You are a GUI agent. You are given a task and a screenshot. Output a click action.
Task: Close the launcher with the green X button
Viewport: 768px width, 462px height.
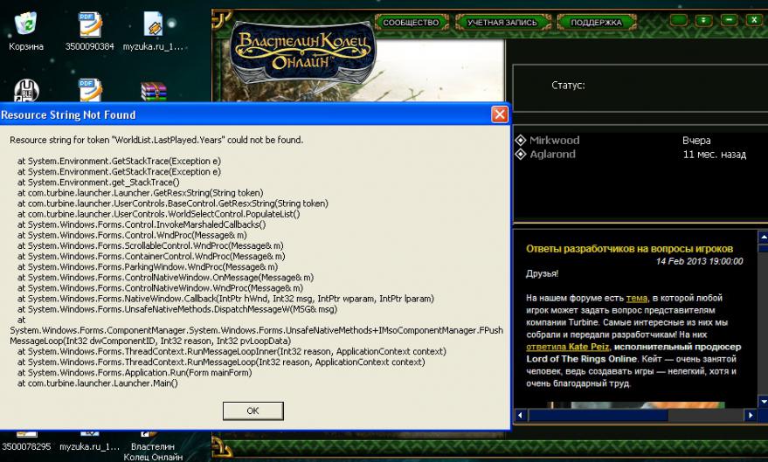tap(754, 21)
